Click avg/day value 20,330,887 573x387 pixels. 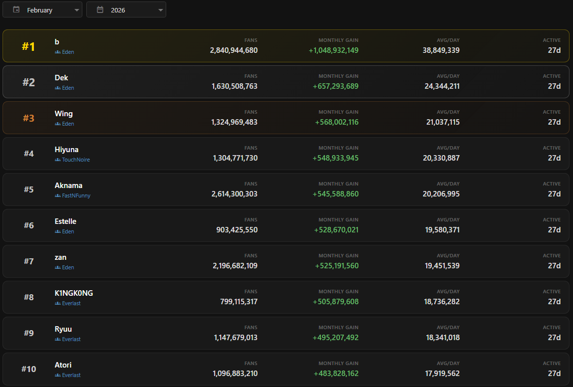pyautogui.click(x=441, y=158)
